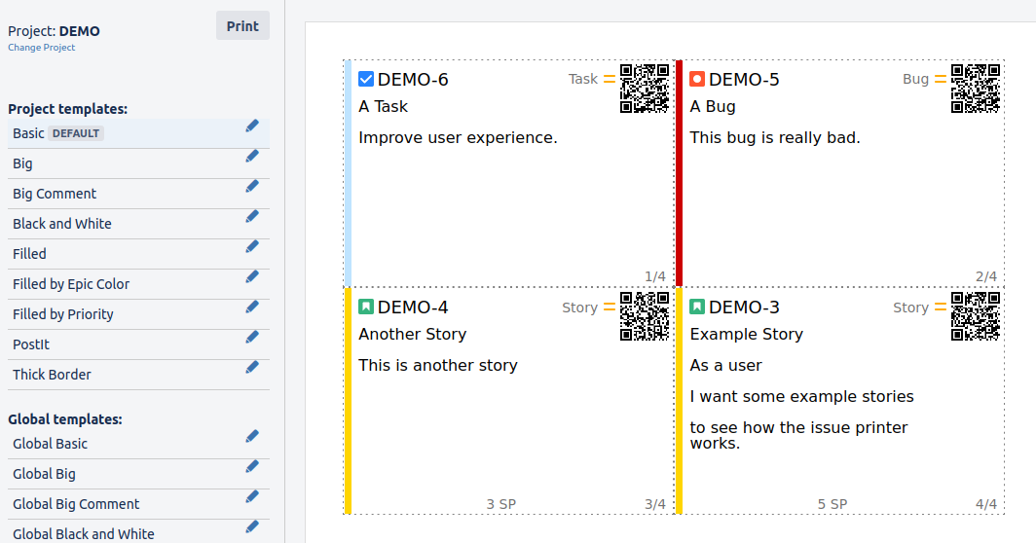Click the Example Story card title
1036x543 pixels.
pyautogui.click(x=746, y=334)
